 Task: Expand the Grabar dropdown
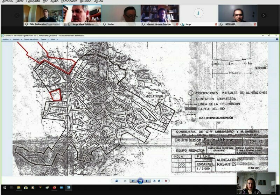click(45, 39)
